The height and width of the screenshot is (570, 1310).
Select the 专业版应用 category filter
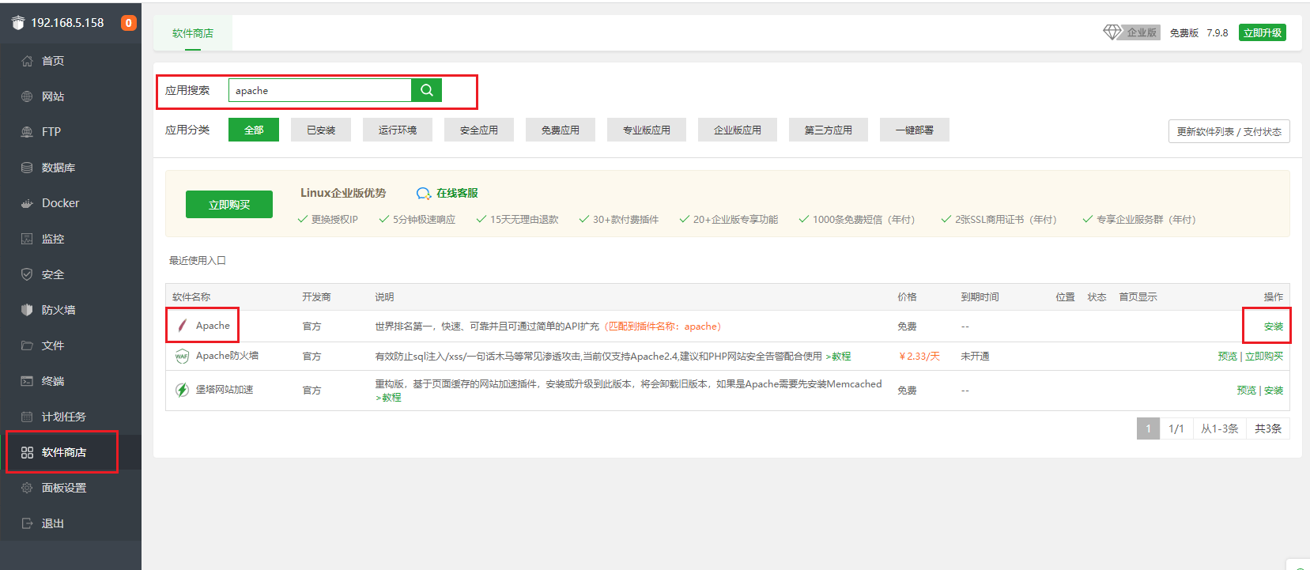click(647, 130)
